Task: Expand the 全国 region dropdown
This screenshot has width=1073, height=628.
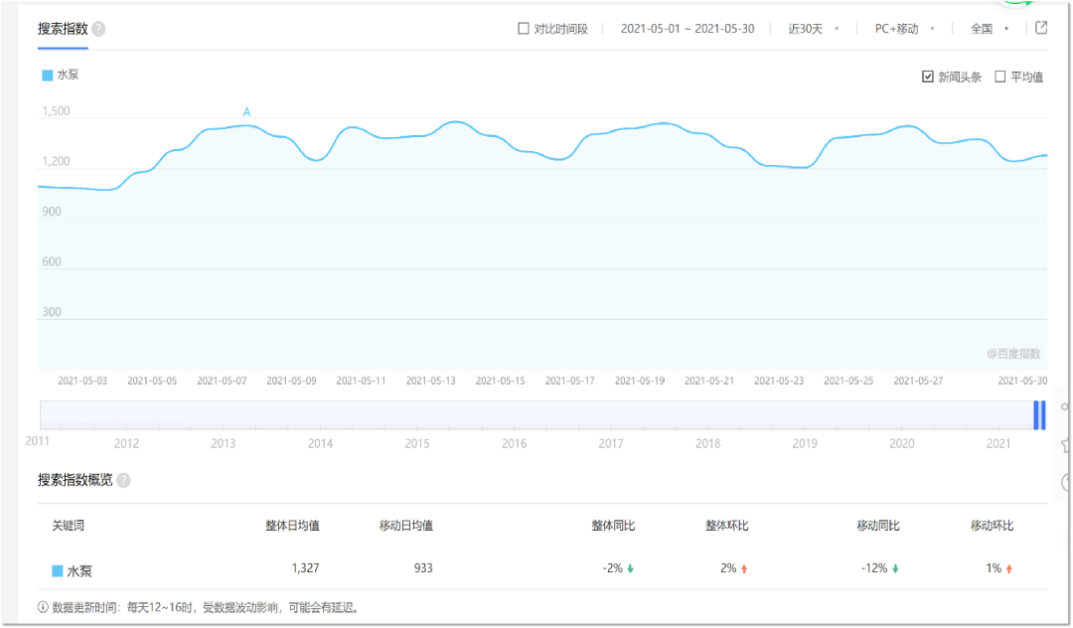Action: [989, 29]
